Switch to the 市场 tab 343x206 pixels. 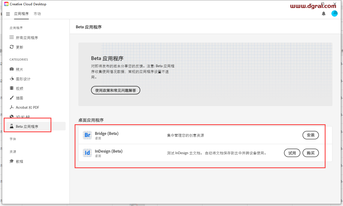[x=37, y=14]
